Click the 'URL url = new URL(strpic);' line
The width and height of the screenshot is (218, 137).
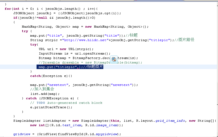(66, 49)
